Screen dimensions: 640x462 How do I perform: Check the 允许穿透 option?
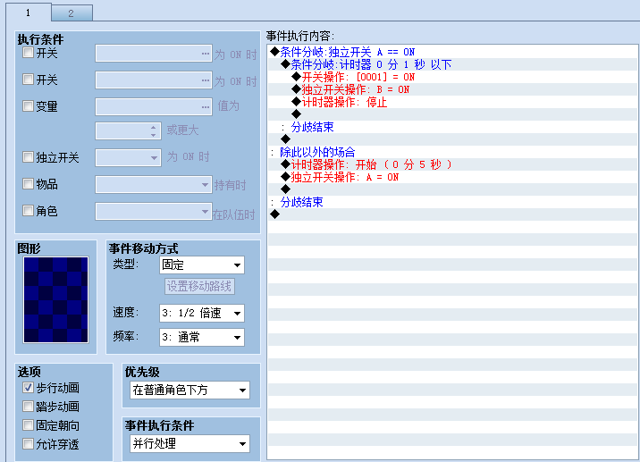coord(28,443)
